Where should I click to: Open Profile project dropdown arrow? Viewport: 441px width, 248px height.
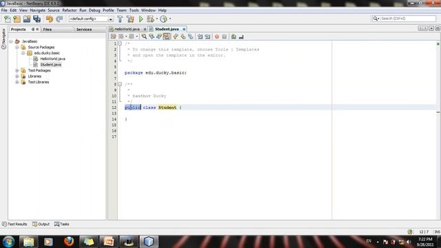click(x=170, y=19)
